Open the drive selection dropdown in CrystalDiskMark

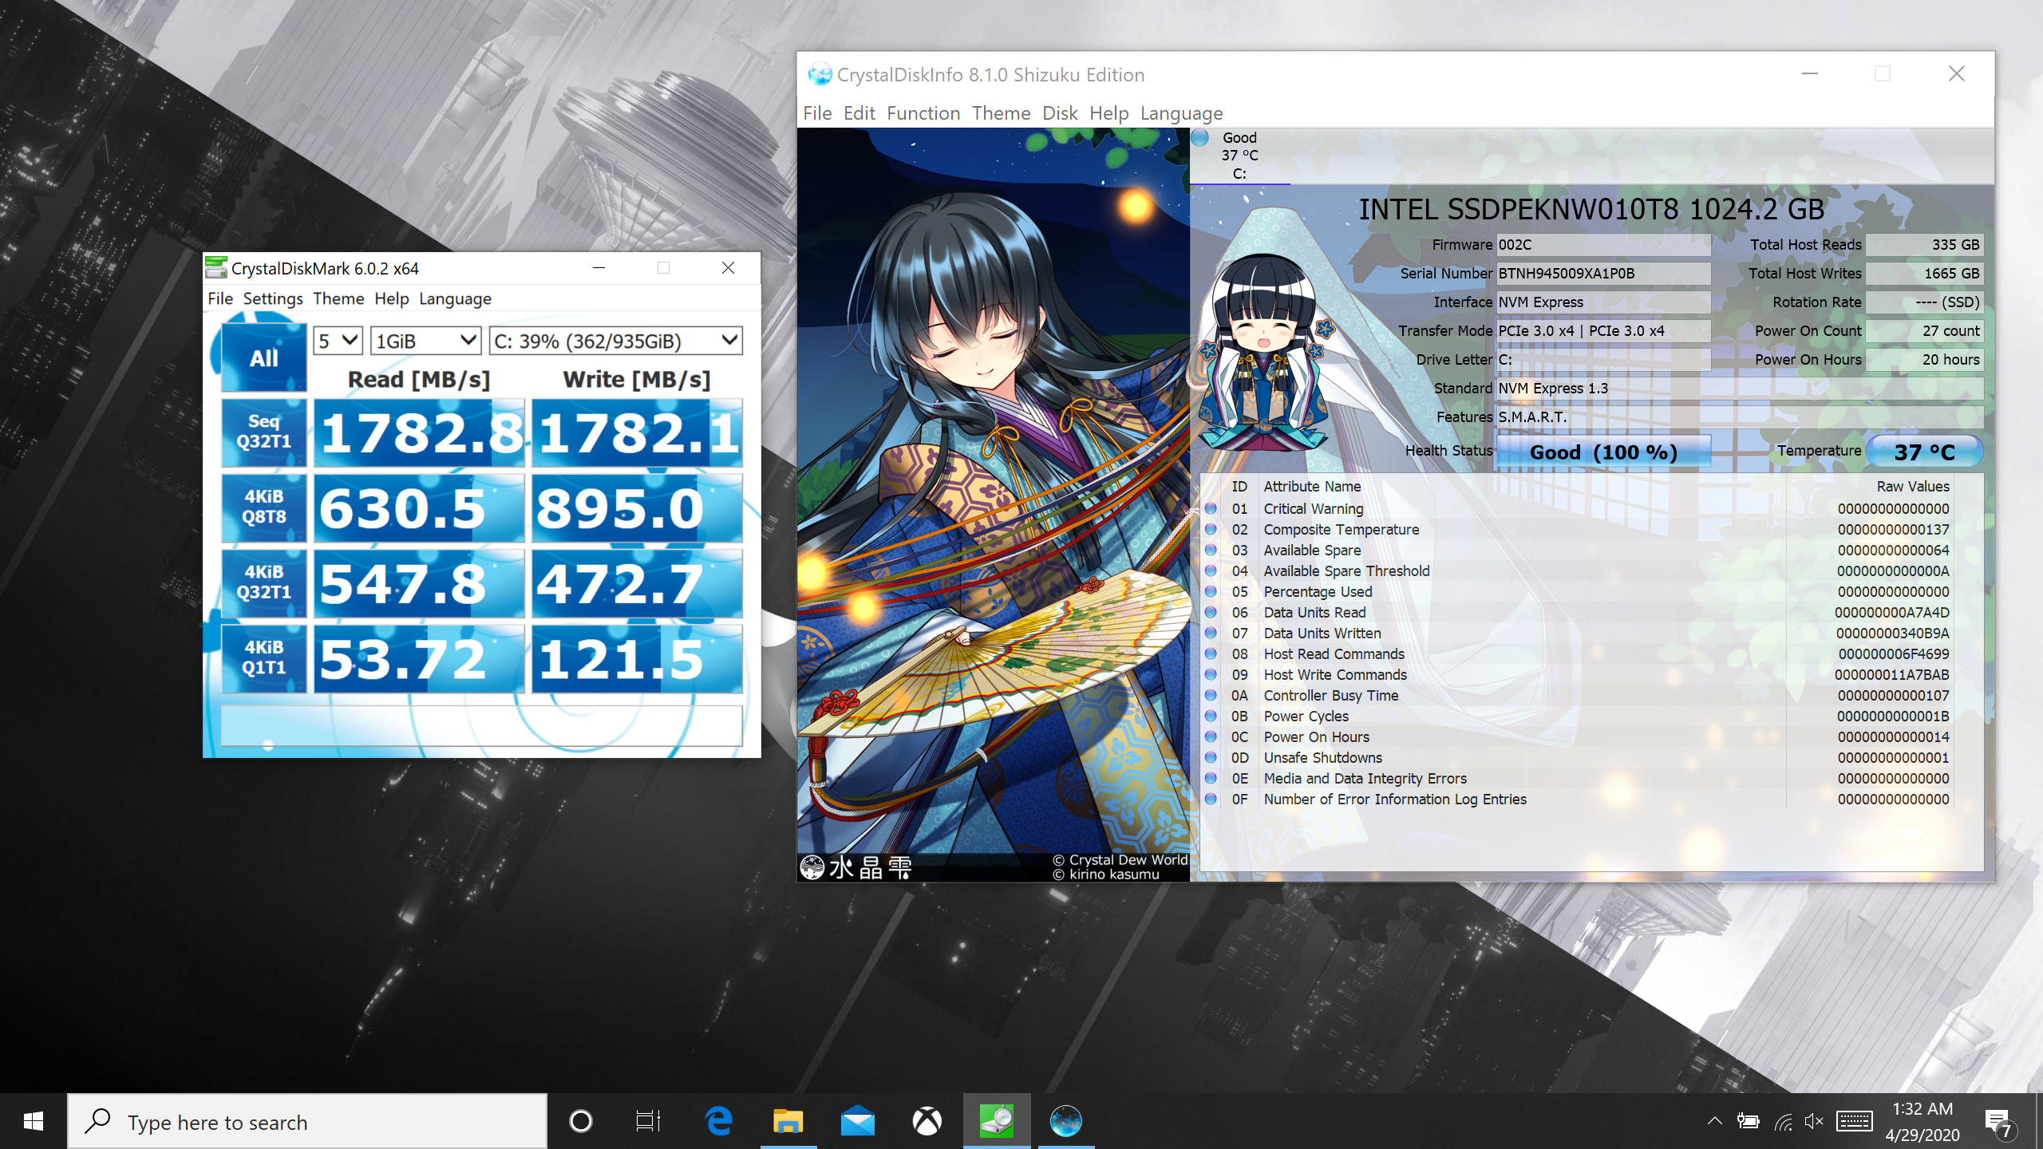coord(615,341)
